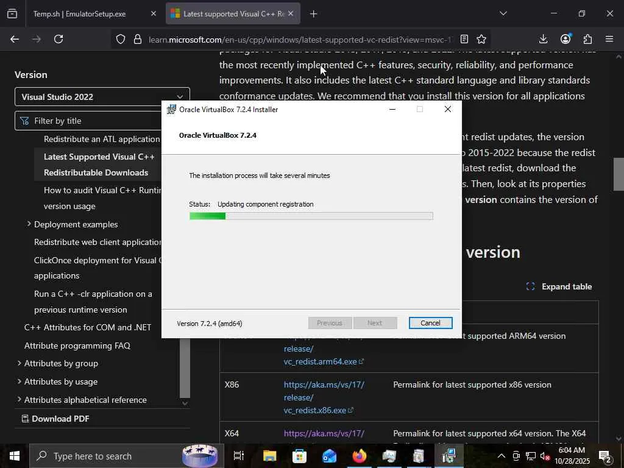624x468 pixels.
Task: Cancel the VirtualBox installation
Action: [431, 323]
